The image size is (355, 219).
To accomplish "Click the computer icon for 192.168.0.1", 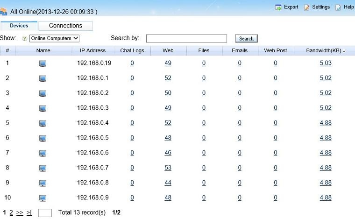I will point(43,78).
